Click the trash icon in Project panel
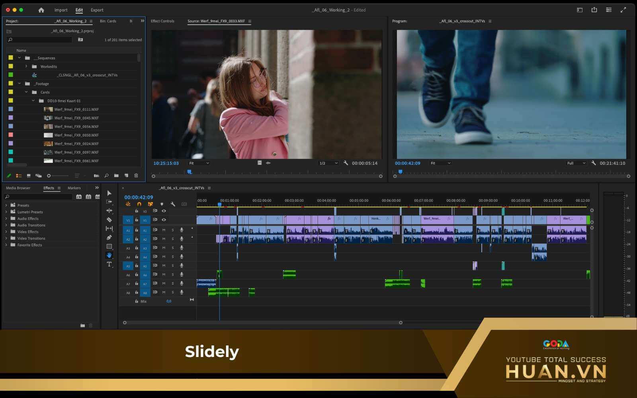637x398 pixels. pyautogui.click(x=136, y=176)
